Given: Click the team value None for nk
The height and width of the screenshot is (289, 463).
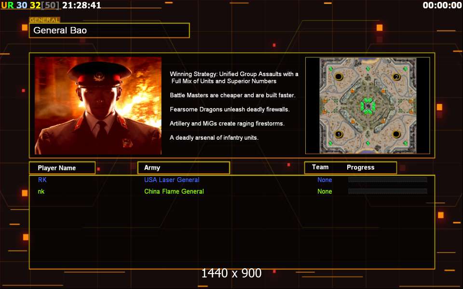Looking at the screenshot, I should click(325, 191).
